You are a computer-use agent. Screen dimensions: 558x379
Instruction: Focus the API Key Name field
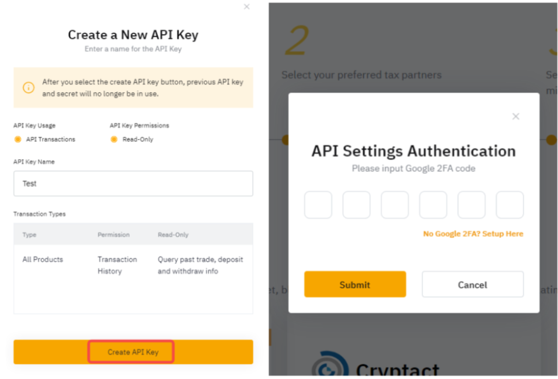(x=133, y=184)
